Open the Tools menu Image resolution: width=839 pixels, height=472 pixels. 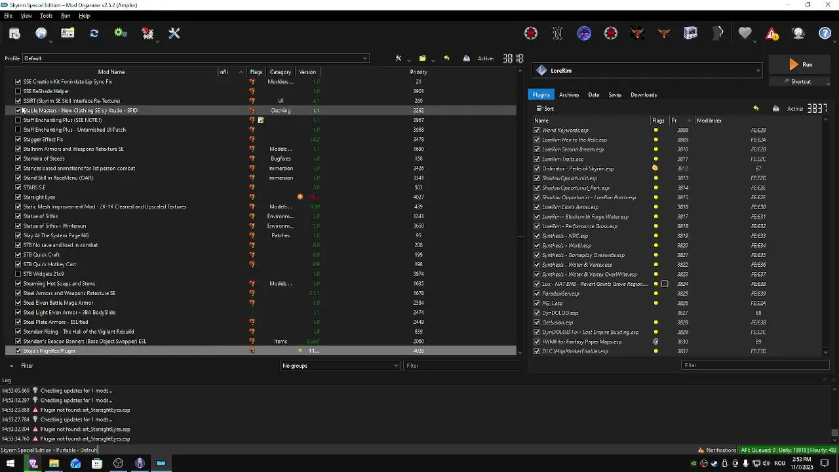click(x=46, y=16)
